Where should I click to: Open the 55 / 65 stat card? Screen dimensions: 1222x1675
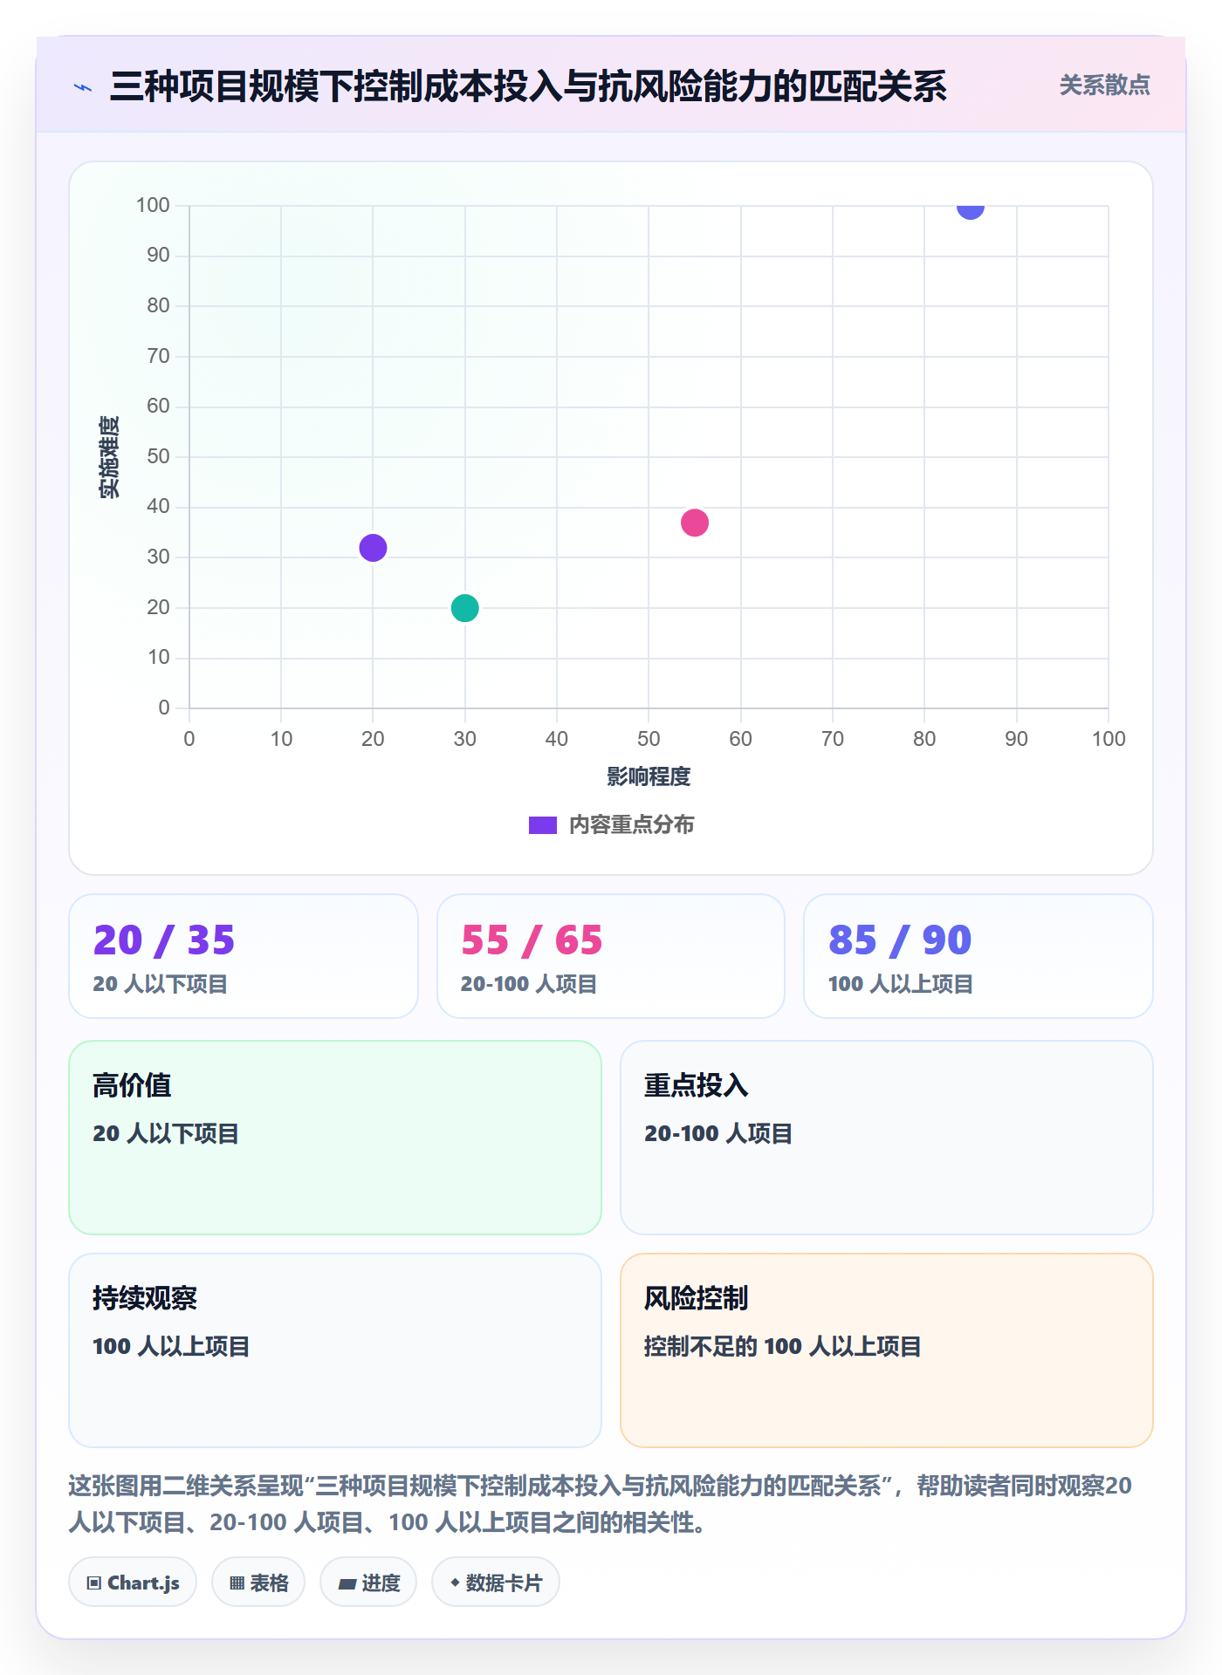pos(611,956)
